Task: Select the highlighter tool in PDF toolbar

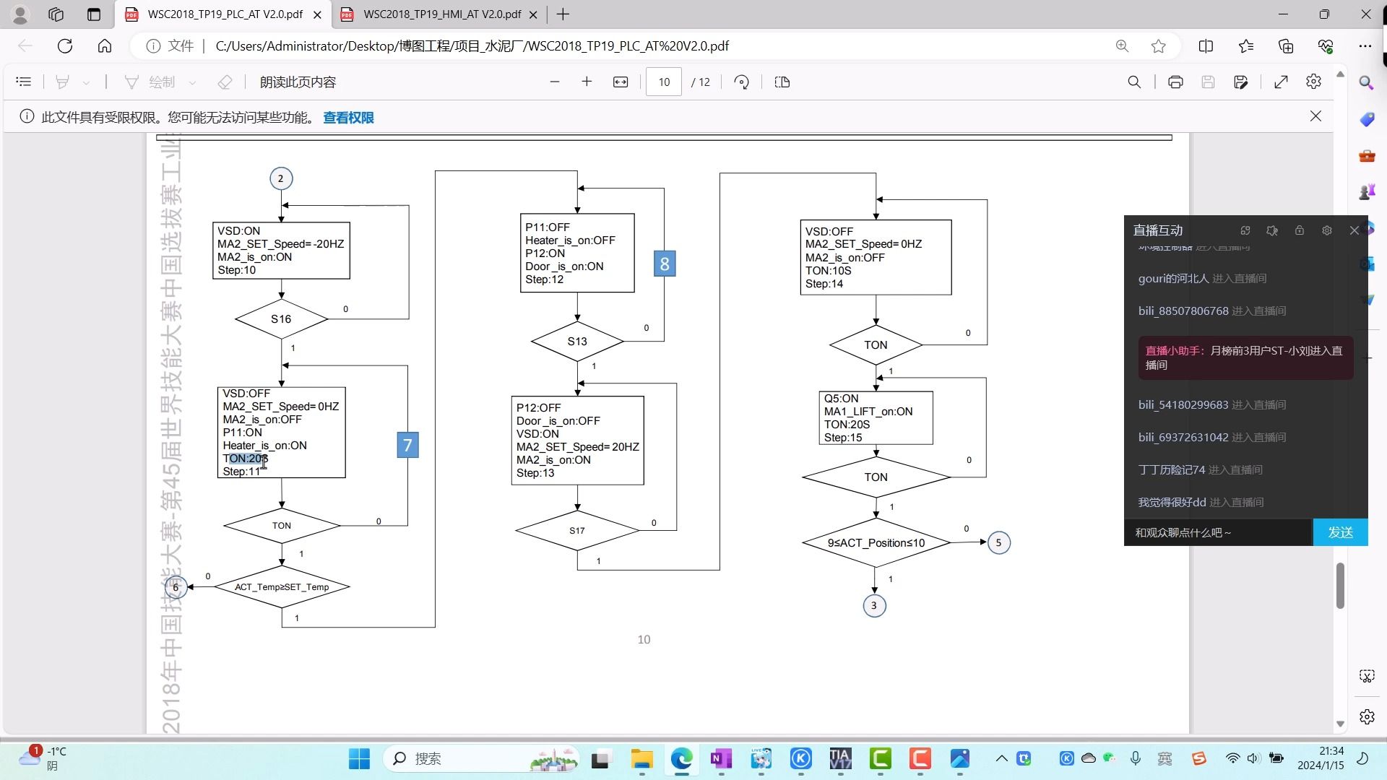Action: [63, 82]
